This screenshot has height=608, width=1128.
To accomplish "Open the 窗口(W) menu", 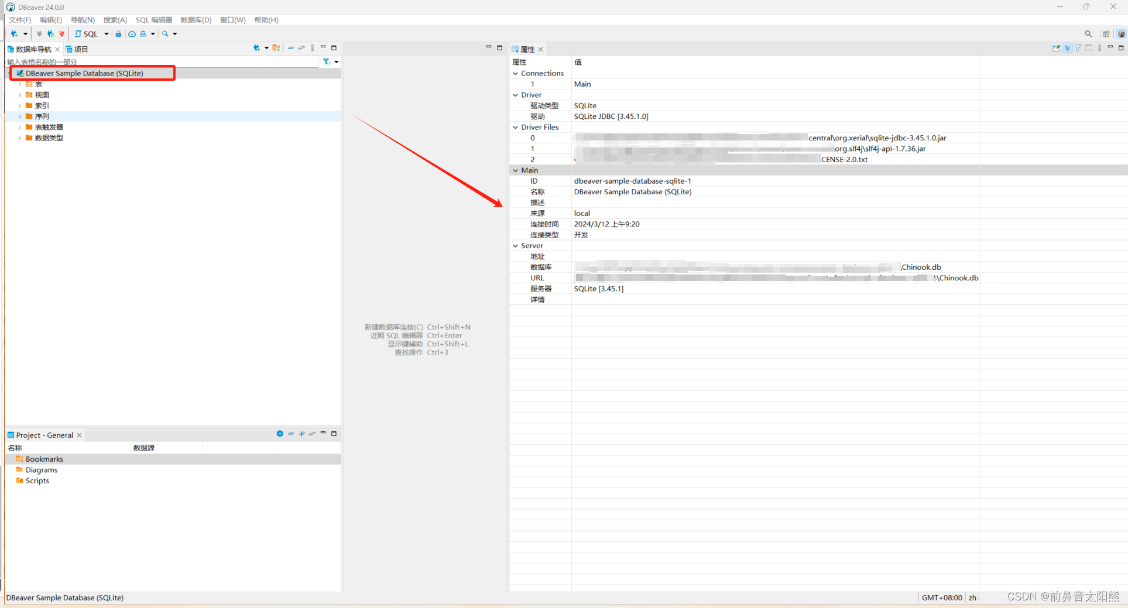I will [233, 20].
